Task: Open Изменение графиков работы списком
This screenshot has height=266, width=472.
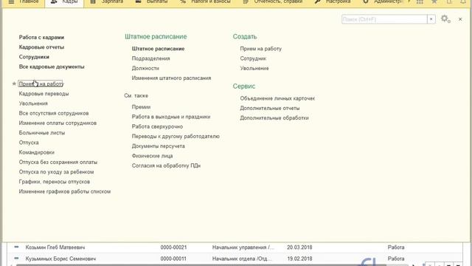Action: 65,191
